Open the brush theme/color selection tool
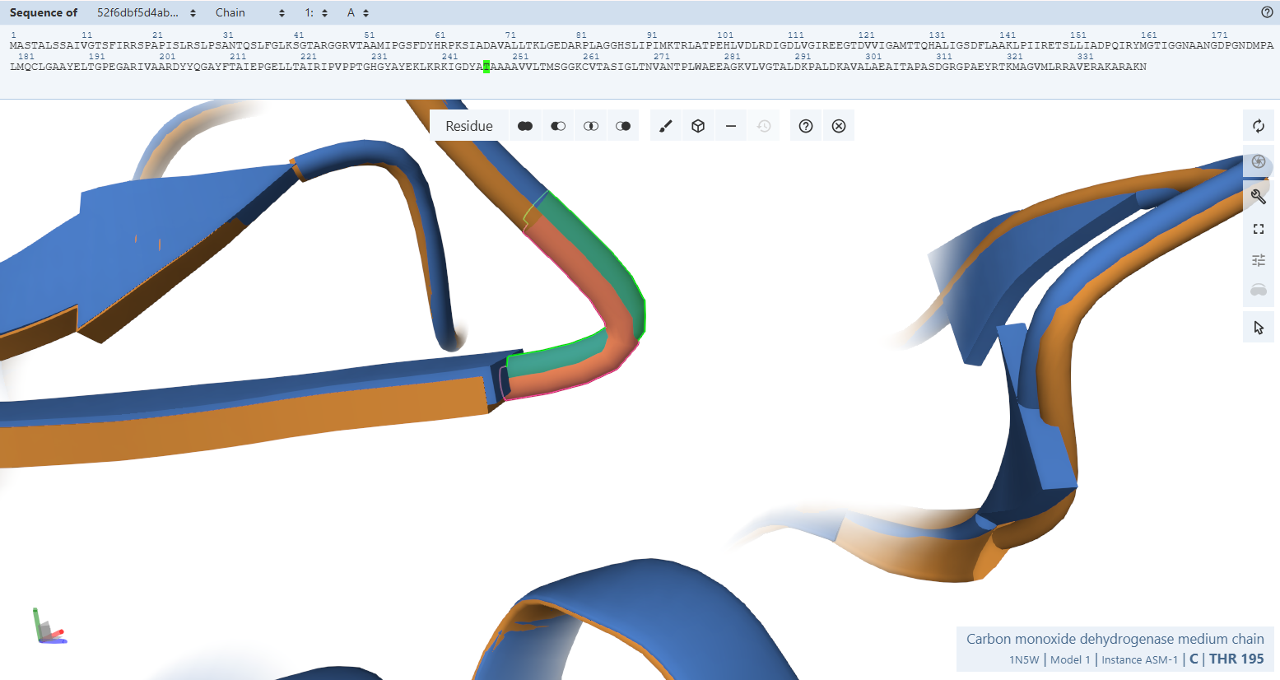 click(666, 126)
